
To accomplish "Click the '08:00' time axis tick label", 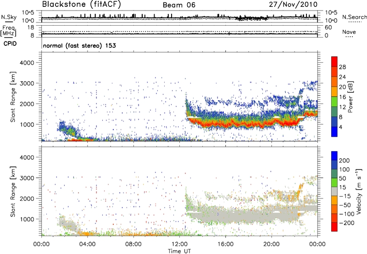I will pos(133,244).
